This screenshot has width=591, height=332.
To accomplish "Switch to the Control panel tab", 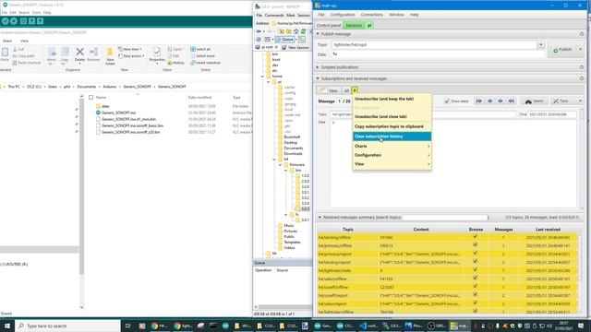I will point(329,25).
